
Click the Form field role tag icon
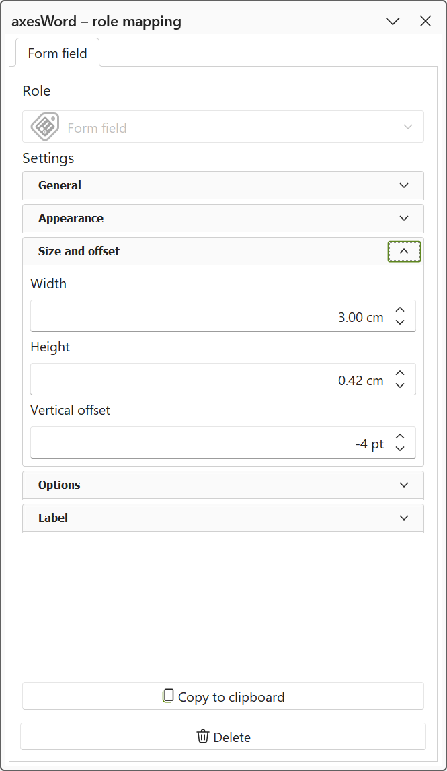click(45, 127)
